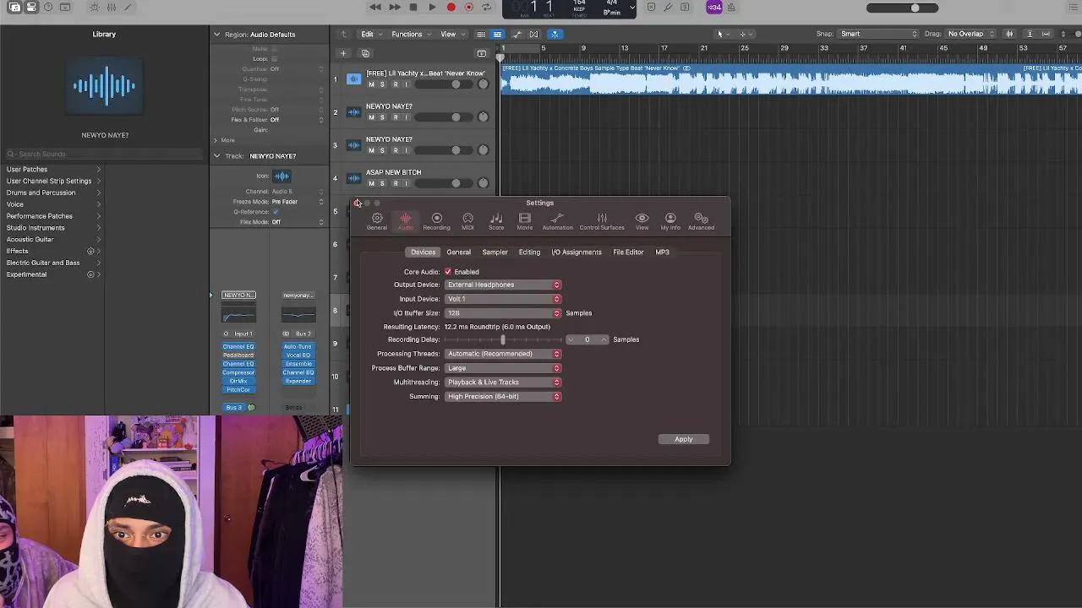The width and height of the screenshot is (1082, 608).
Task: Open the Auto-Tune plug-in slot
Action: point(298,347)
